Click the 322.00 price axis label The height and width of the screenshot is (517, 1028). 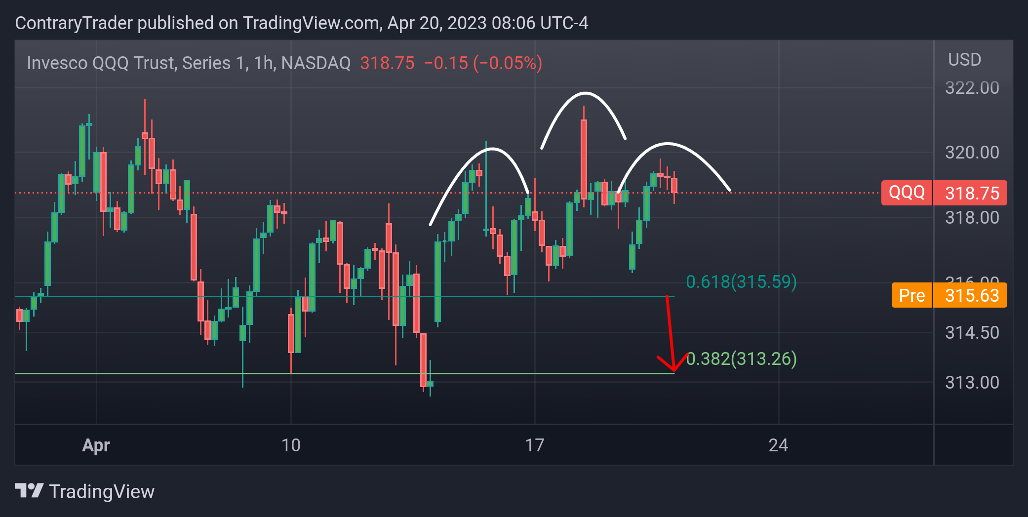[972, 88]
